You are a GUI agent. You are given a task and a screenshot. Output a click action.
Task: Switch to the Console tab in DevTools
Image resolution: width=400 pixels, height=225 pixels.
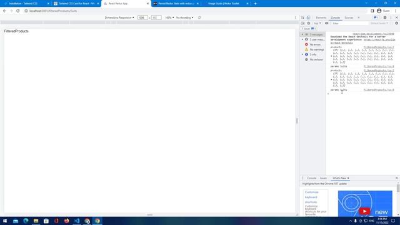[335, 17]
